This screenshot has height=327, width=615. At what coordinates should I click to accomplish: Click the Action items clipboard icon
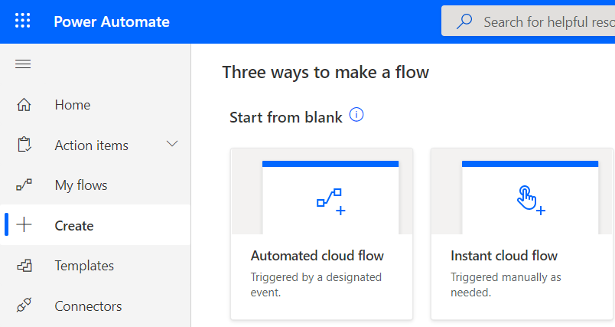[24, 145]
